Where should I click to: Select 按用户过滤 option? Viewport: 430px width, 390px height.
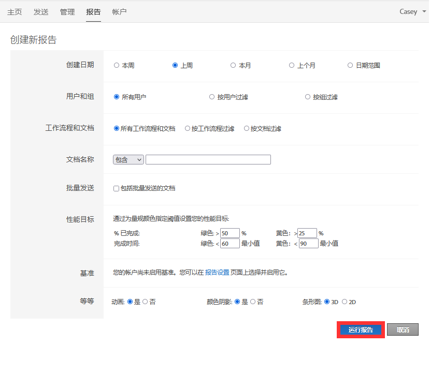point(212,97)
